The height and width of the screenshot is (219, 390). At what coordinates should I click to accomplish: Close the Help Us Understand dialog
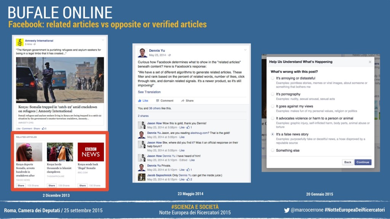(370, 62)
